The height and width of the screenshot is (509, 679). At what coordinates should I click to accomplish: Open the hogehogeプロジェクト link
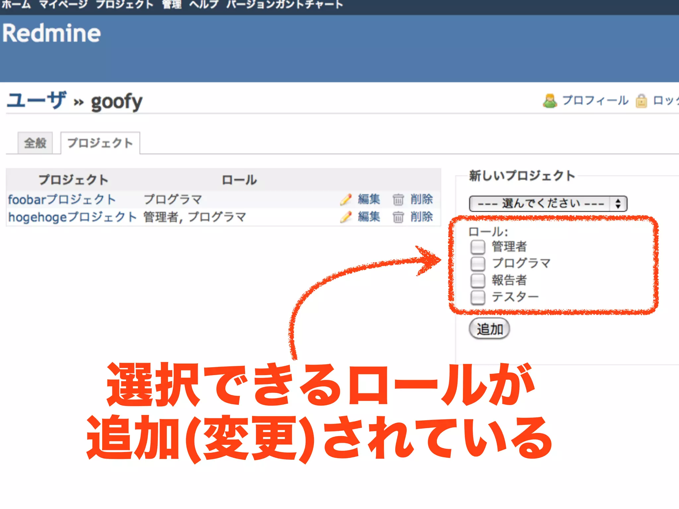[x=73, y=217]
